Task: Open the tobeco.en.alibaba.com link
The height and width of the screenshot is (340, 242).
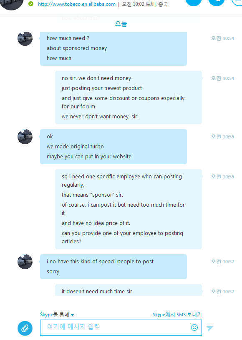Action: tap(77, 4)
